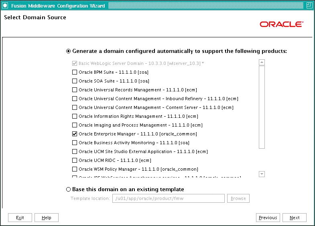Select 'Base this domain on an existing template'
315x226 pixels.
[68, 189]
